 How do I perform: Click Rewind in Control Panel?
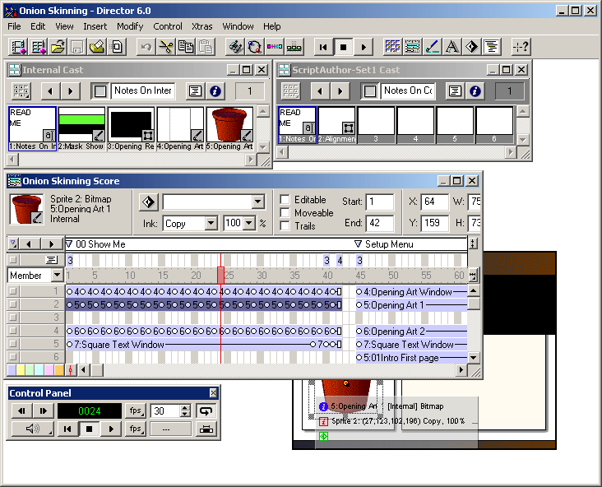coord(67,429)
